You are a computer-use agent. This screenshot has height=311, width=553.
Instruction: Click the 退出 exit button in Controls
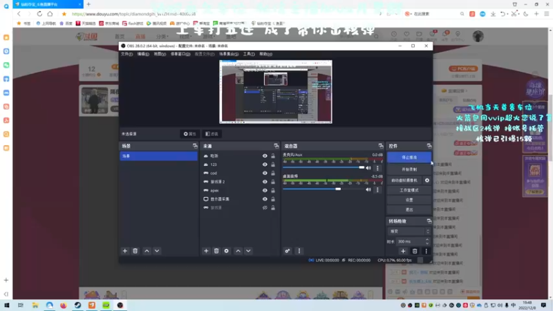tap(409, 210)
